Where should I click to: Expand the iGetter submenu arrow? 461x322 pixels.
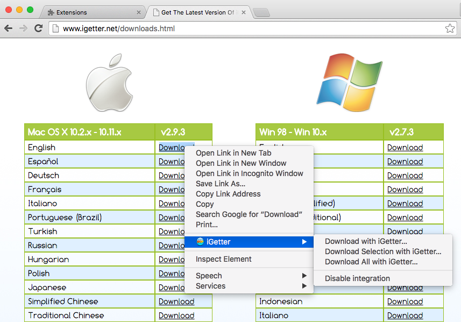click(304, 242)
